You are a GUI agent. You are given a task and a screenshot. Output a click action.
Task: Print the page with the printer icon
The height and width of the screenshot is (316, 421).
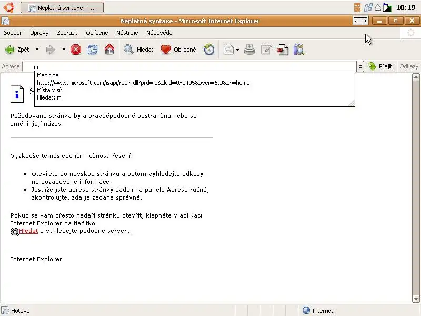click(x=249, y=50)
